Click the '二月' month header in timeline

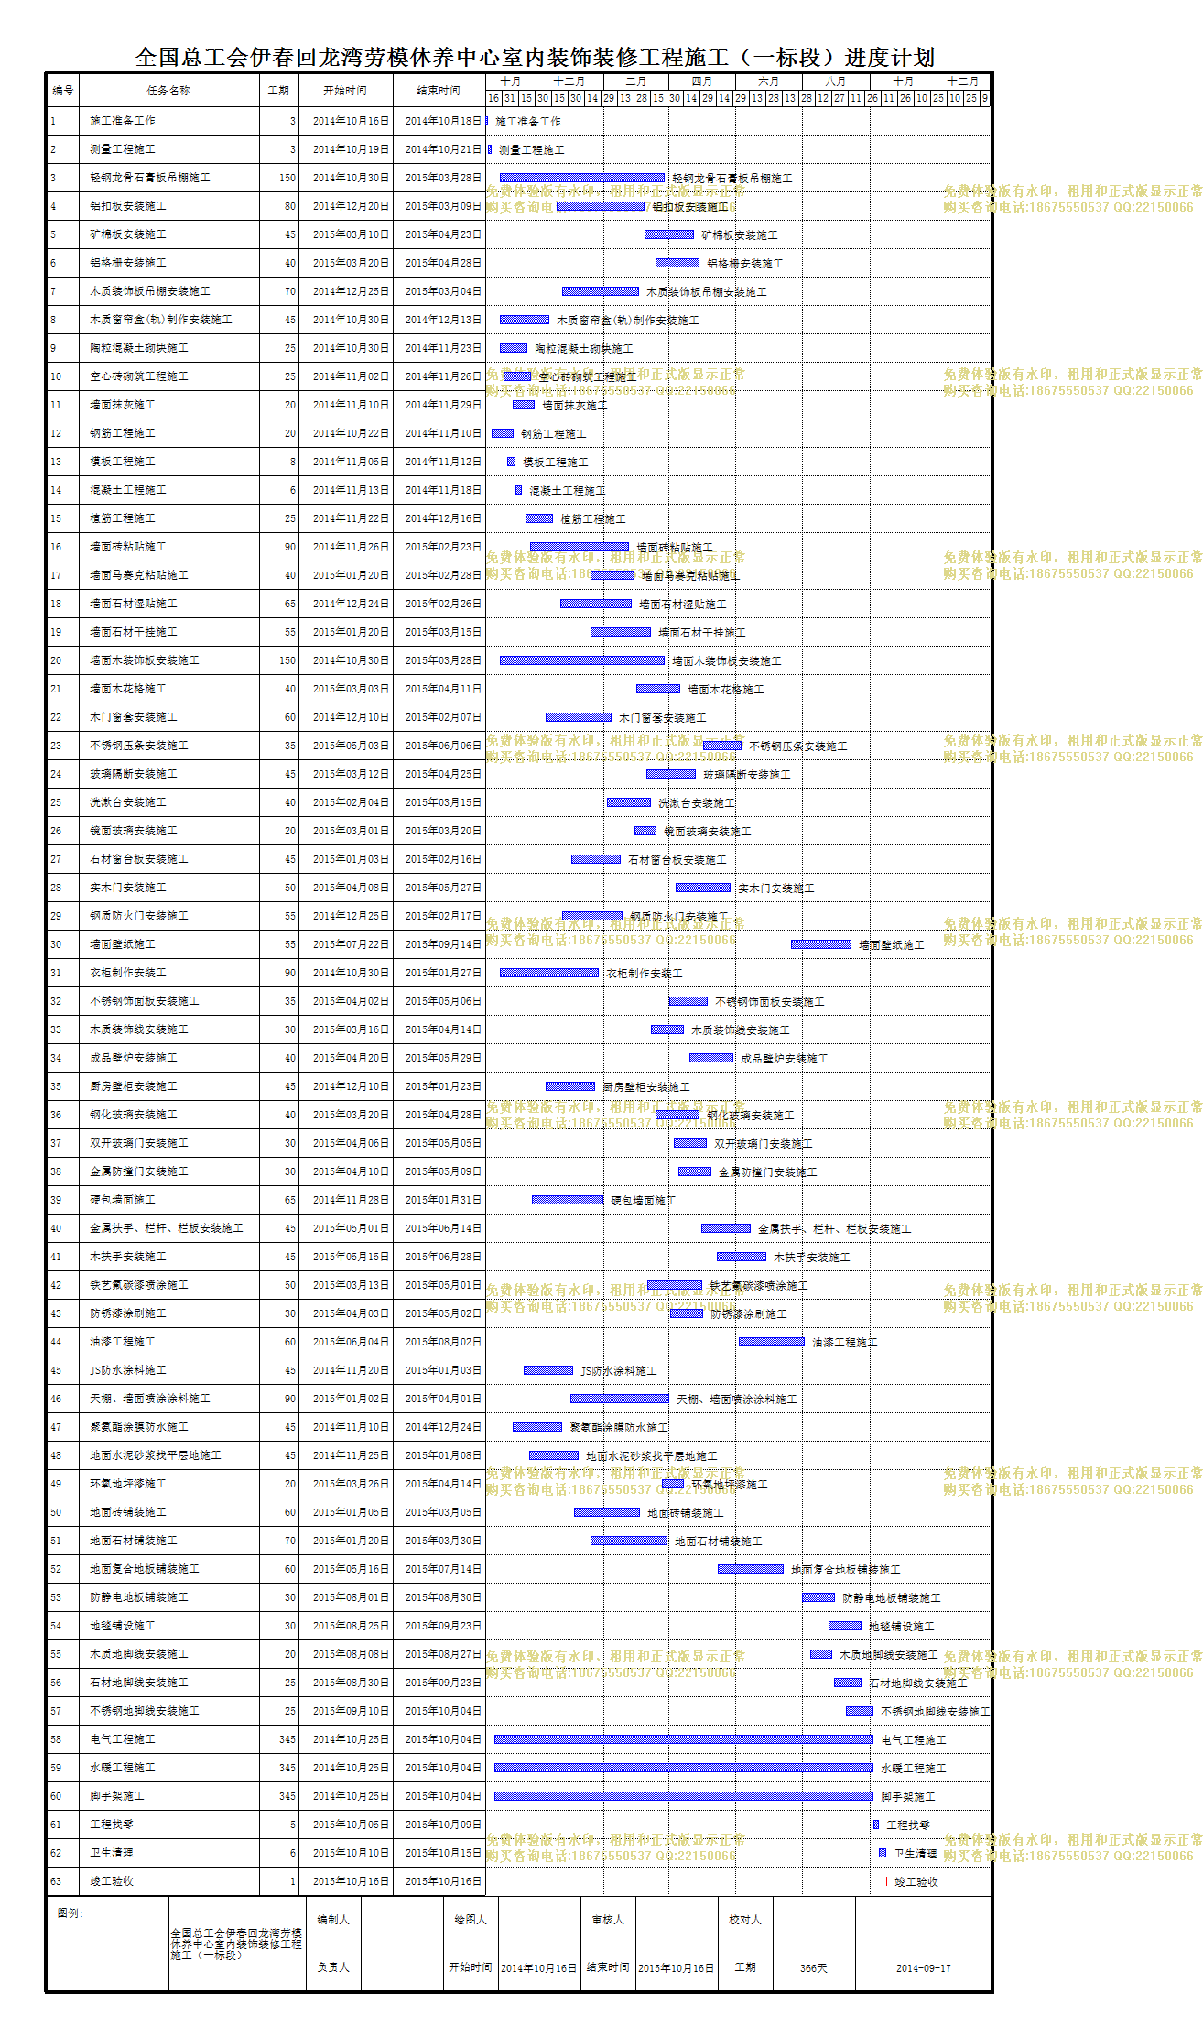pyautogui.click(x=635, y=82)
